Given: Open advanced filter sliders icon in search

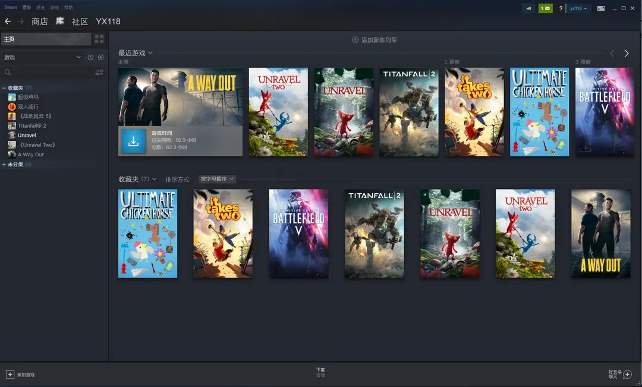Looking at the screenshot, I should click(x=99, y=73).
